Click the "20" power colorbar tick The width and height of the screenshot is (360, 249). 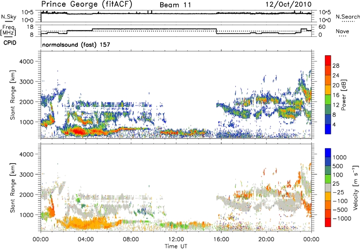336,85
